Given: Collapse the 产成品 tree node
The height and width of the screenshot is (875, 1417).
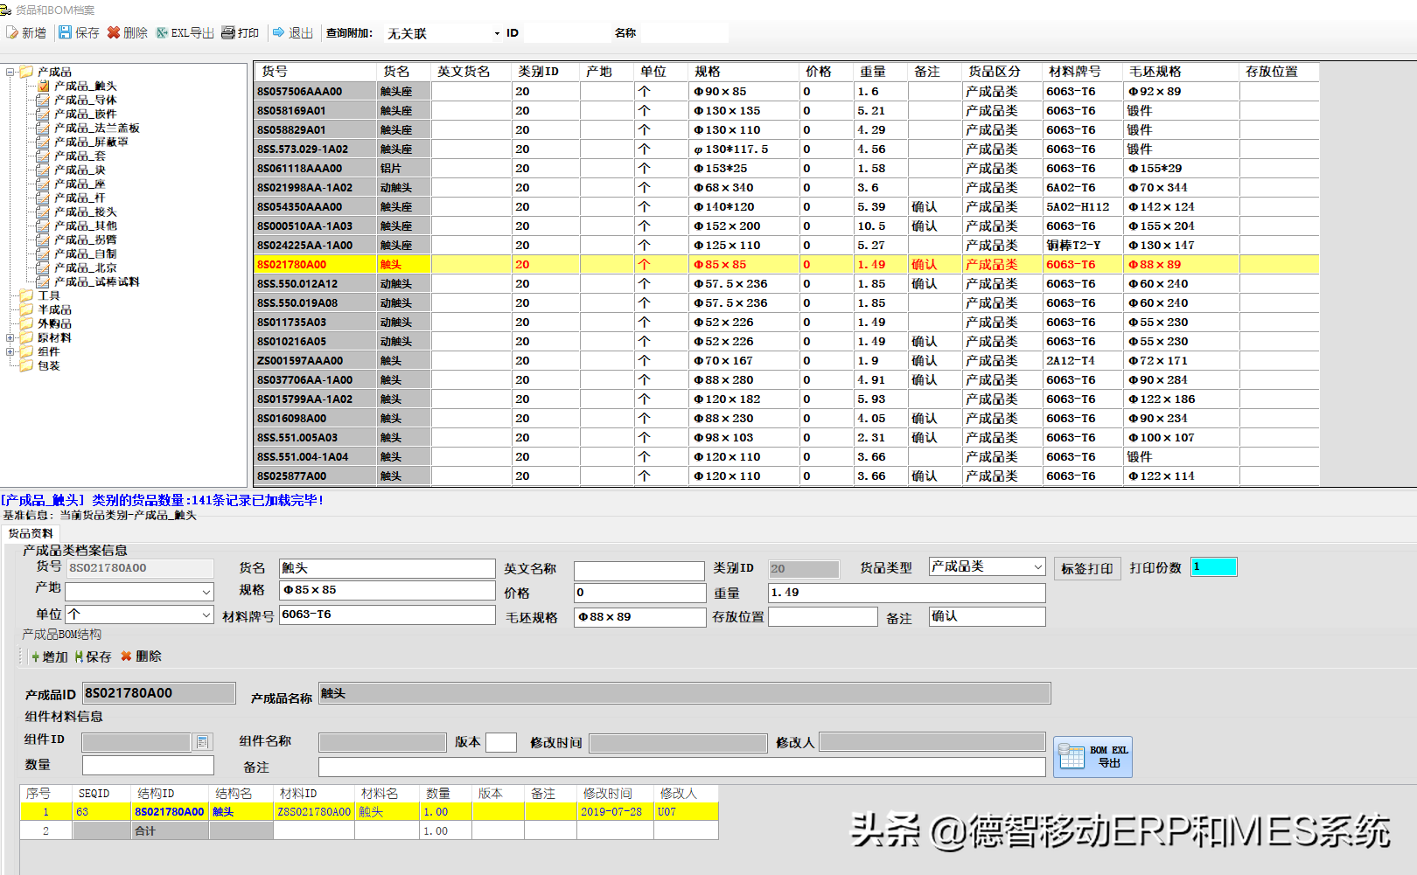Looking at the screenshot, I should [10, 72].
